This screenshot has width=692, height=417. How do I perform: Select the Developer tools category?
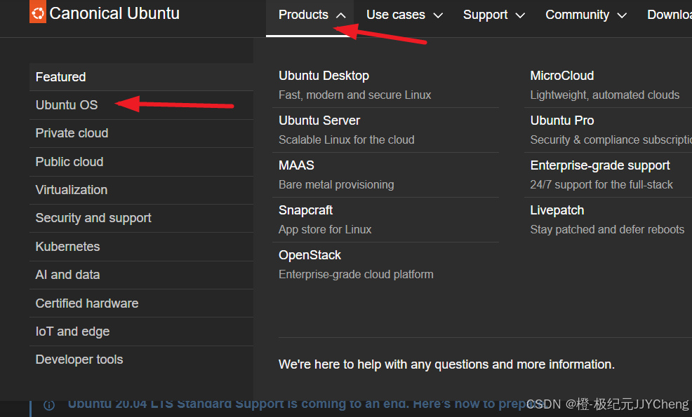pos(141,360)
